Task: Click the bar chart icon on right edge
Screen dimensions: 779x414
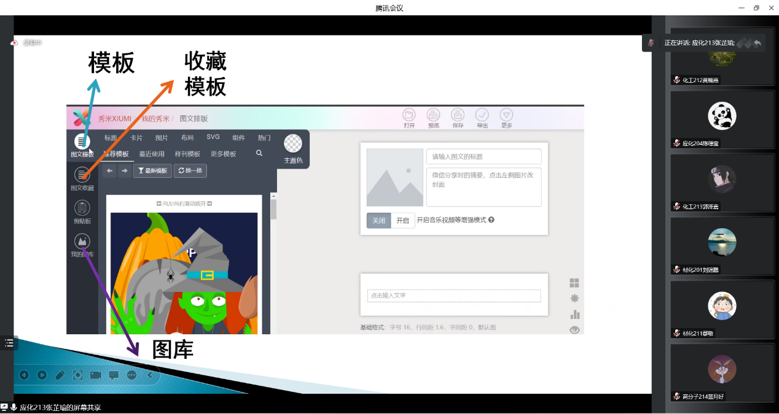Action: click(575, 315)
